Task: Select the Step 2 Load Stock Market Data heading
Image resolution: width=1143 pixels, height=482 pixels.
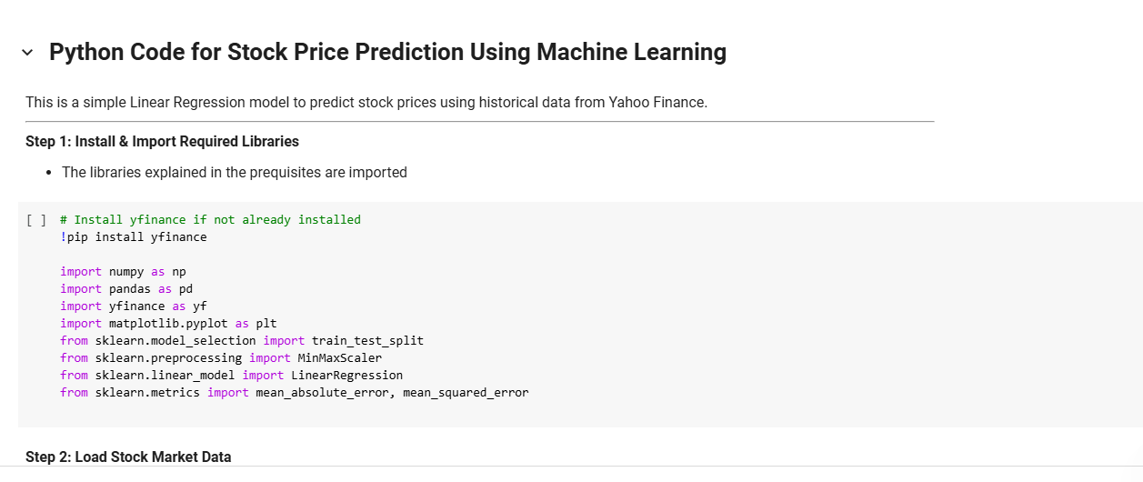Action: click(x=128, y=457)
